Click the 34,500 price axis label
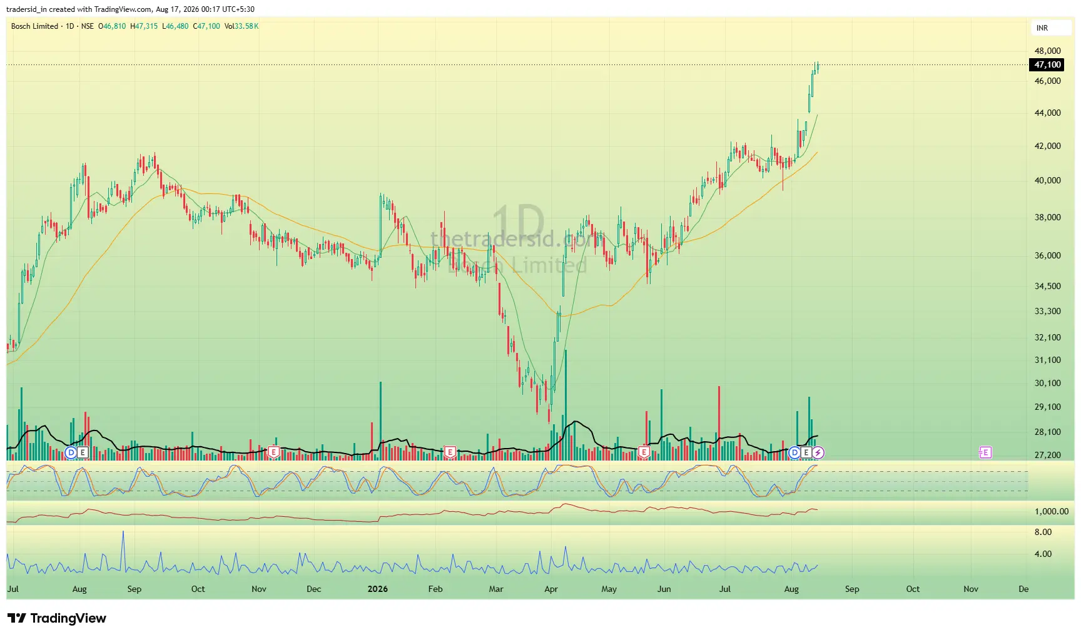This screenshot has height=637, width=1081. click(x=1048, y=286)
